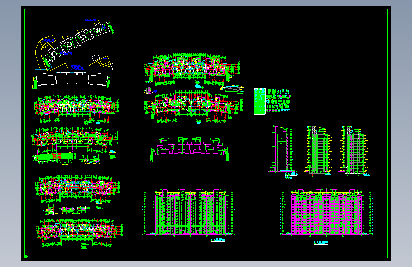Select the blue text label atop the site plan
412x267 pixels.
point(90,20)
